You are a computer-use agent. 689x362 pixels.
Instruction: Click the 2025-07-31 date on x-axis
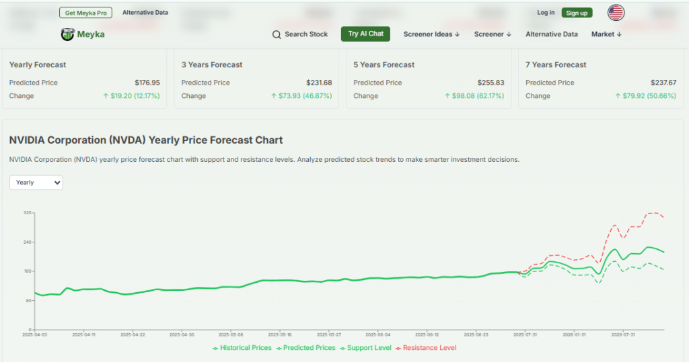click(x=525, y=334)
